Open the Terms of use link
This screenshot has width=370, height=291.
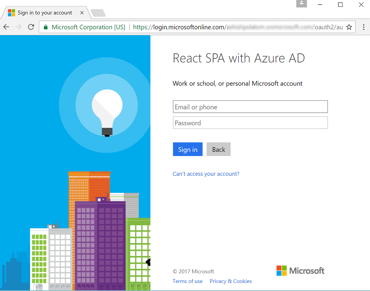(x=187, y=281)
